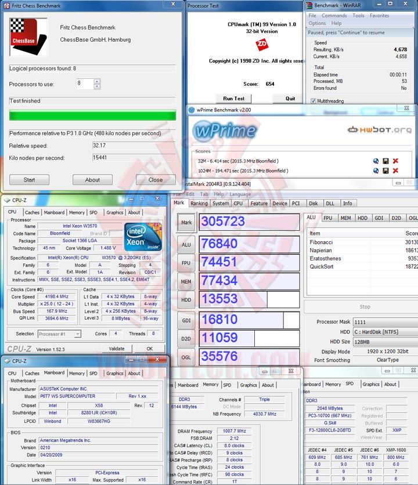Open the Favorites menu in WinRAR
This screenshot has width=418, height=485.
379,16
